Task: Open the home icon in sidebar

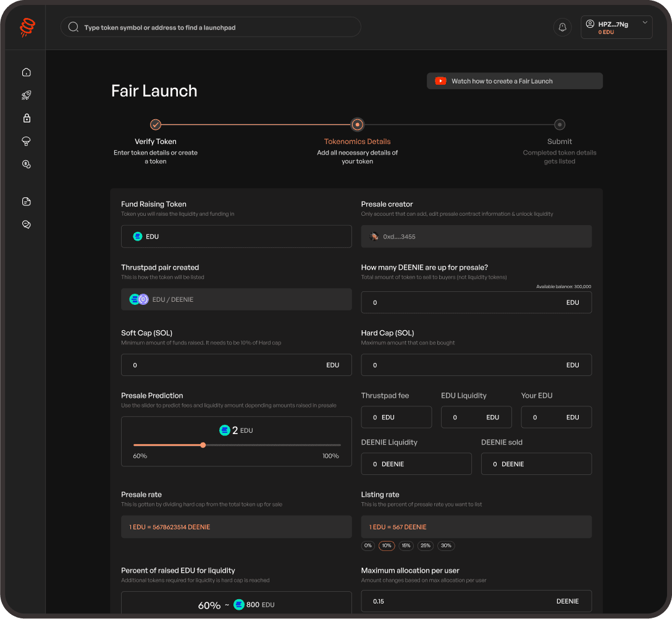Action: (x=27, y=72)
